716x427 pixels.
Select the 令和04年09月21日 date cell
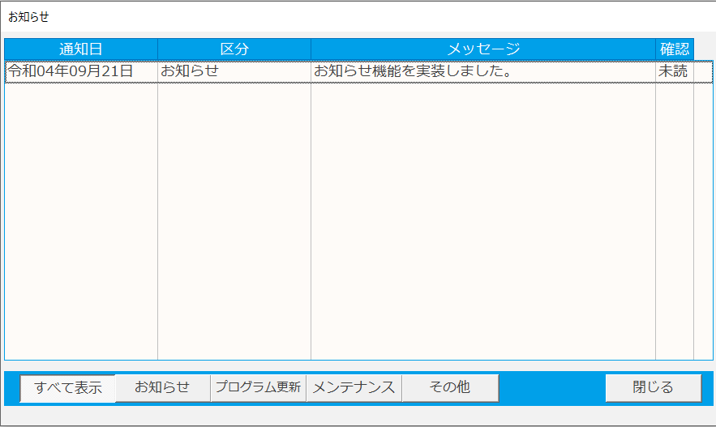click(x=71, y=72)
